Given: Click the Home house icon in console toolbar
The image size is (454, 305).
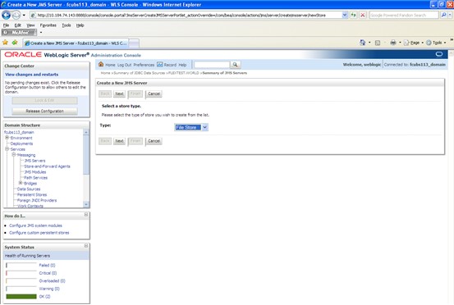Looking at the screenshot, I should 101,64.
